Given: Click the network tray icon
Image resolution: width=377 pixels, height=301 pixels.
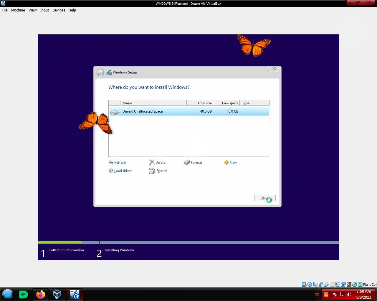Looking at the screenshot, I should coord(342,294).
